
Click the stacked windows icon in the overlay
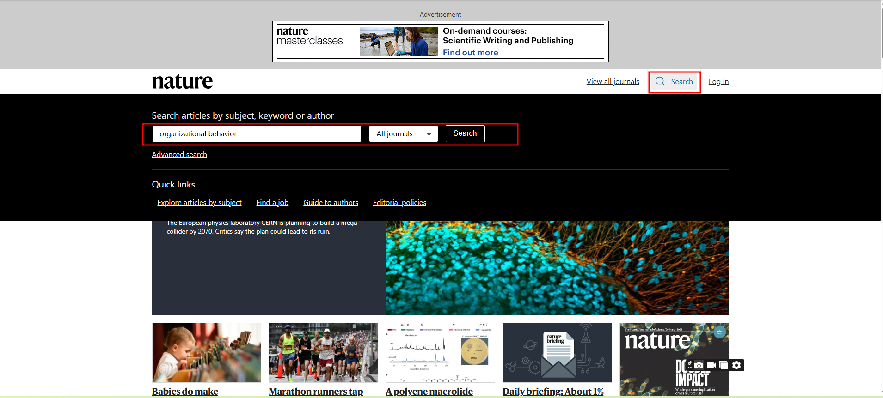point(724,365)
